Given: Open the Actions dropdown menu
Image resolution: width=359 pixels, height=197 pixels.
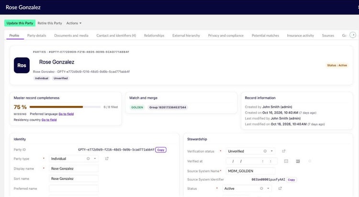Looking at the screenshot, I should (74, 23).
